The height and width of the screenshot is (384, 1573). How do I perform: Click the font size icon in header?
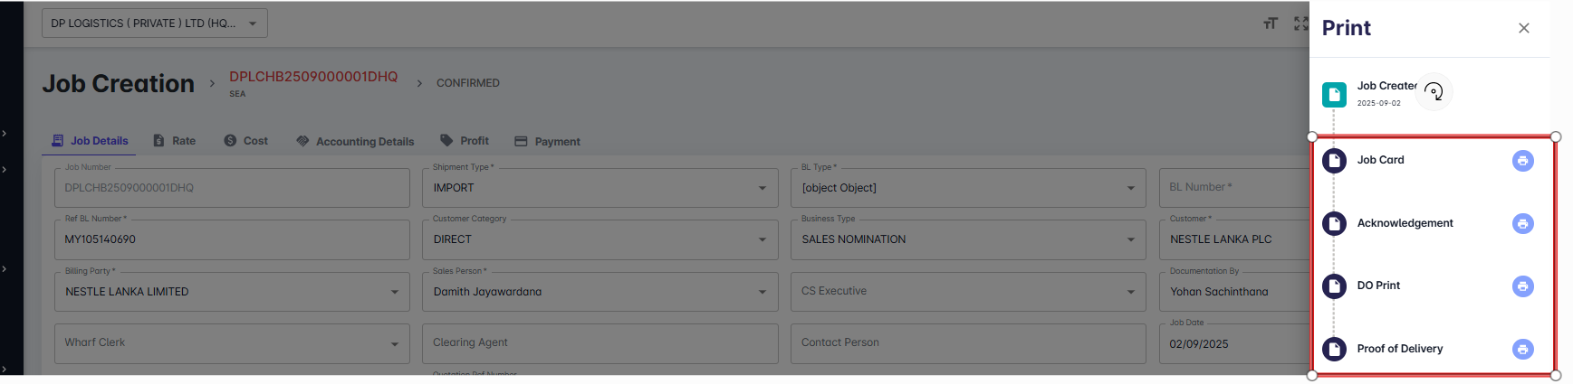[x=1271, y=23]
